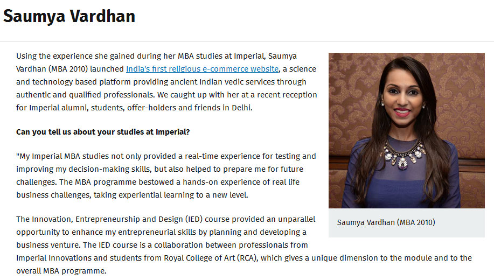Click the horizontal divider below the heading

tap(247, 41)
